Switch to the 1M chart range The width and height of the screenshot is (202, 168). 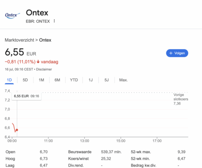click(41, 80)
